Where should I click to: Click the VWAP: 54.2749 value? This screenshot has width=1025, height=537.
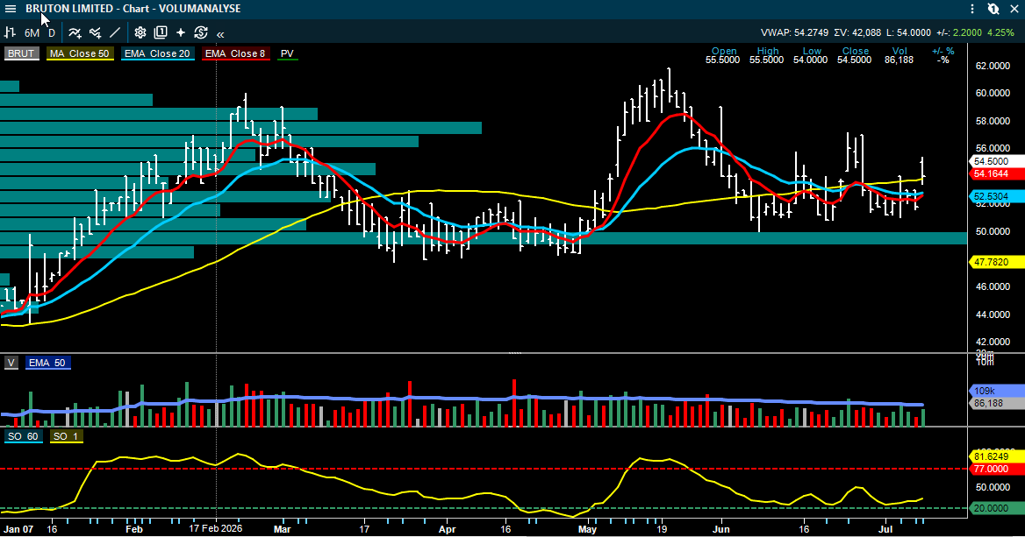click(794, 32)
